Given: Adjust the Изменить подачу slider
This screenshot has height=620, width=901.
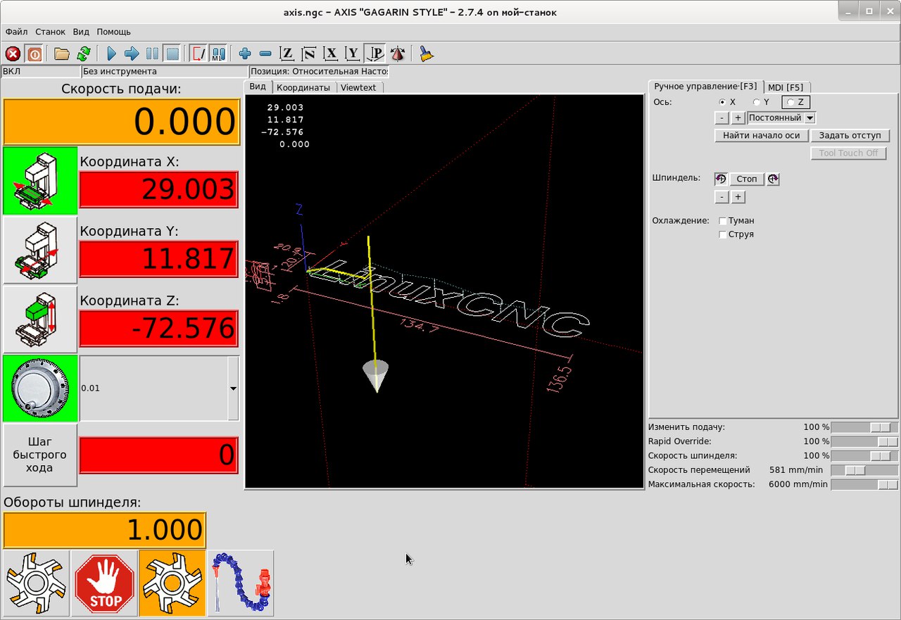Looking at the screenshot, I should [865, 427].
